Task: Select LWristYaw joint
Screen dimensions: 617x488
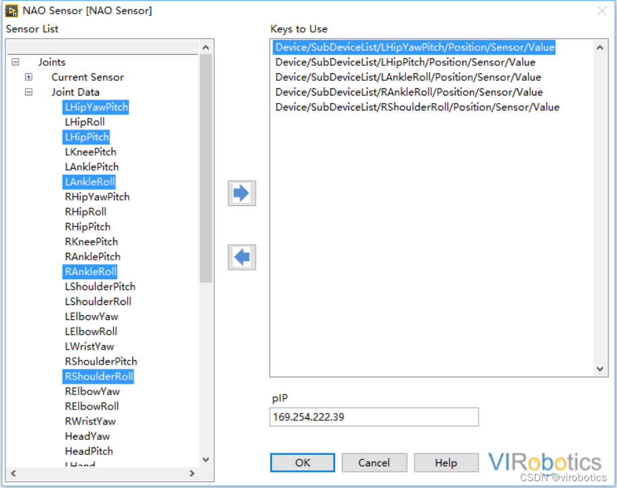Action: (89, 346)
